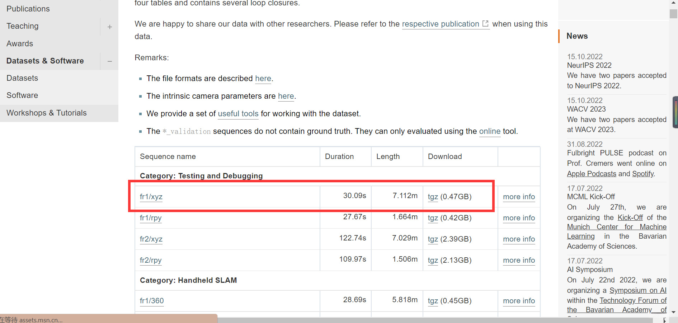
Task: Open the Apple Podcasts news link
Action: click(592, 174)
